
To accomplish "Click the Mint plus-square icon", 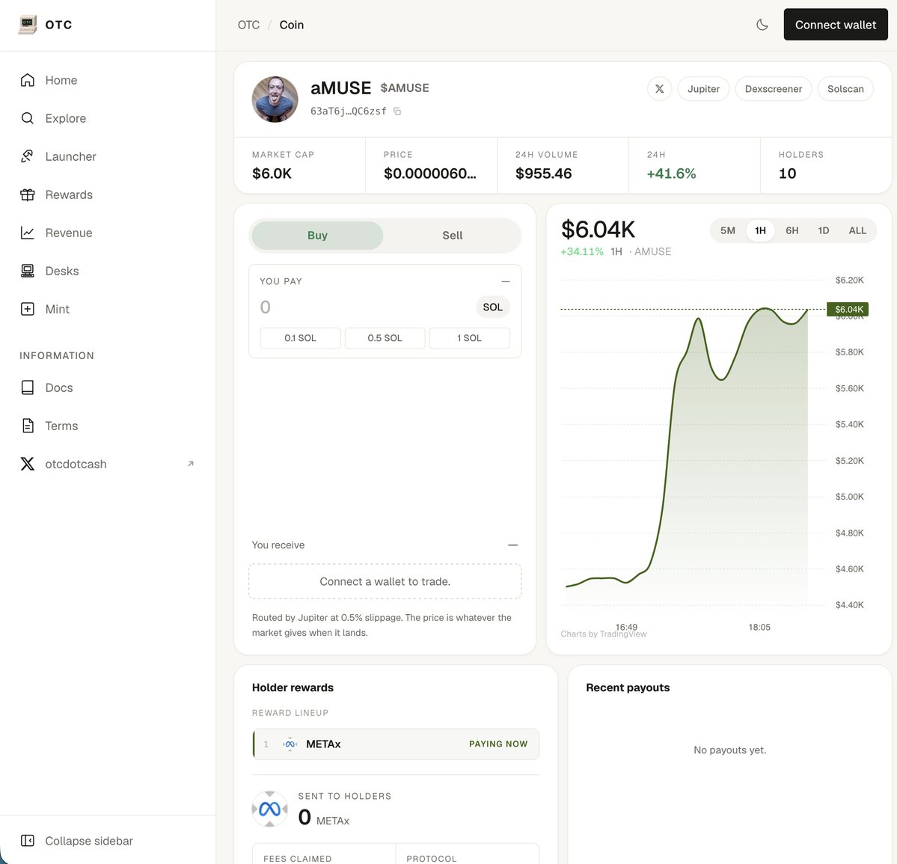I will [x=28, y=309].
